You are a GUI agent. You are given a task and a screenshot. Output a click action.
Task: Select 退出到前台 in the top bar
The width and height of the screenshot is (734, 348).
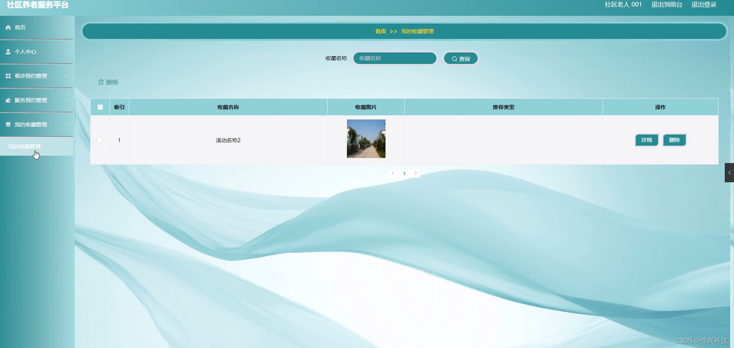(666, 5)
